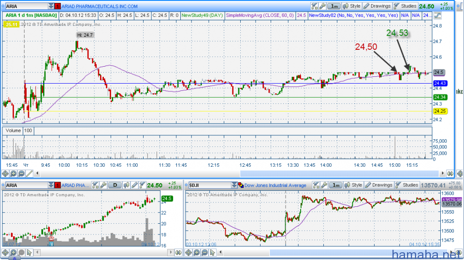This screenshot has width=464, height=260.
Task: Click the ARIA symbol field in daily chart
Action: point(27,185)
